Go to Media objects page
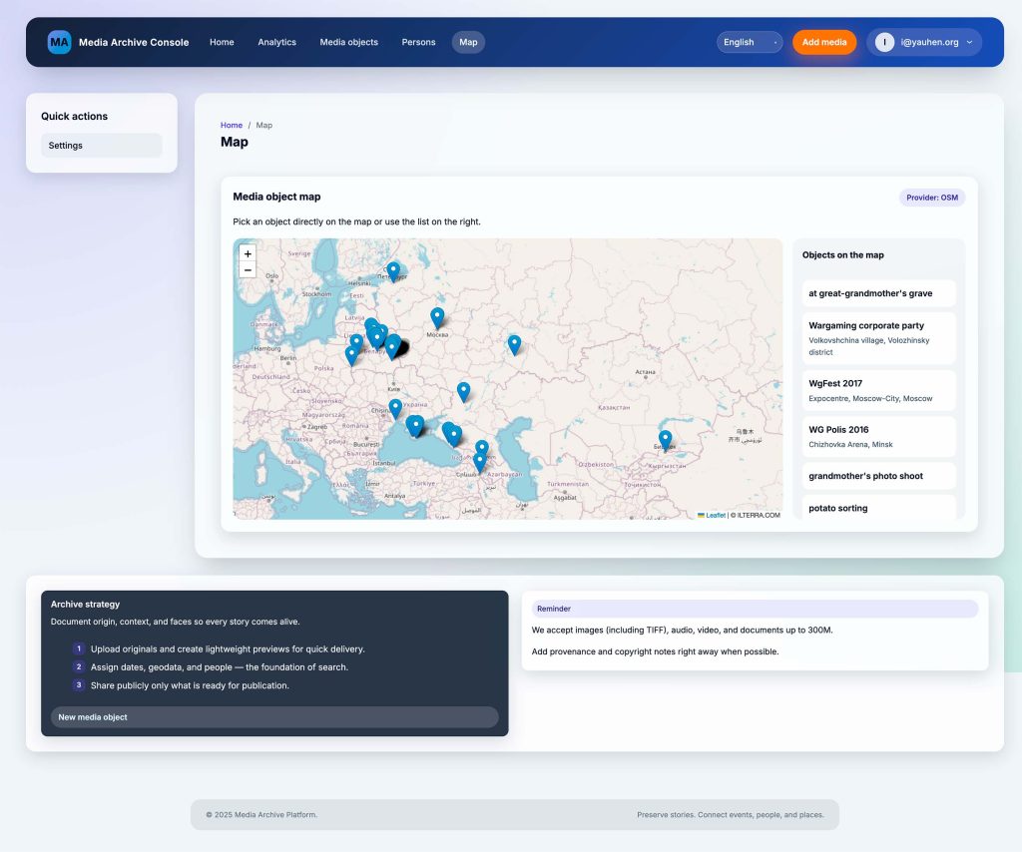 coord(348,42)
